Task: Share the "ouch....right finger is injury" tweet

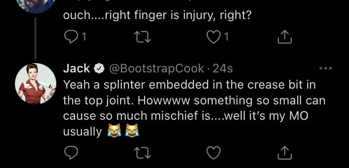Action: [285, 37]
